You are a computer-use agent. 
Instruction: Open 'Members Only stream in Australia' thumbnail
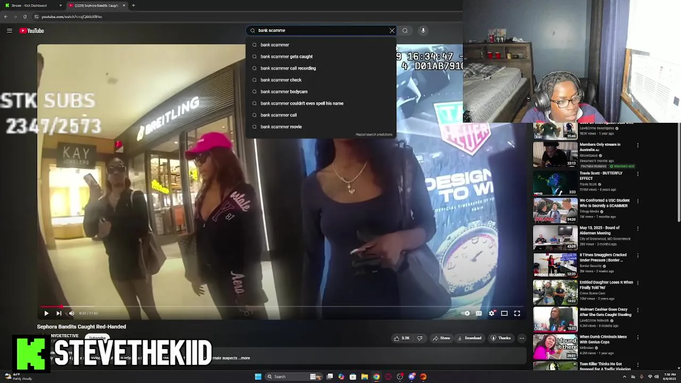coord(555,155)
